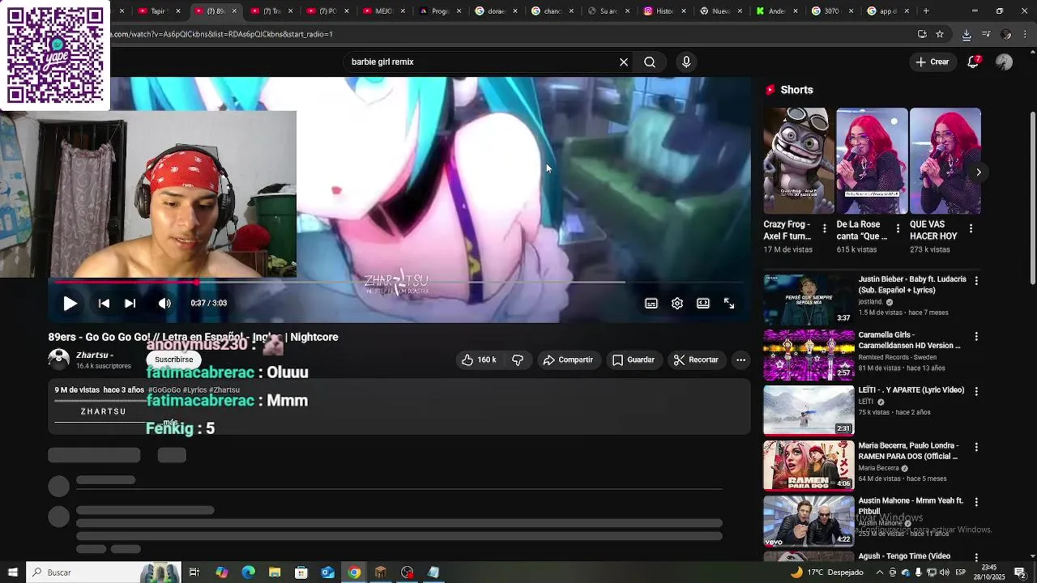This screenshot has width=1037, height=583.
Task: Open the YouTube account avatar menu
Action: point(1005,62)
